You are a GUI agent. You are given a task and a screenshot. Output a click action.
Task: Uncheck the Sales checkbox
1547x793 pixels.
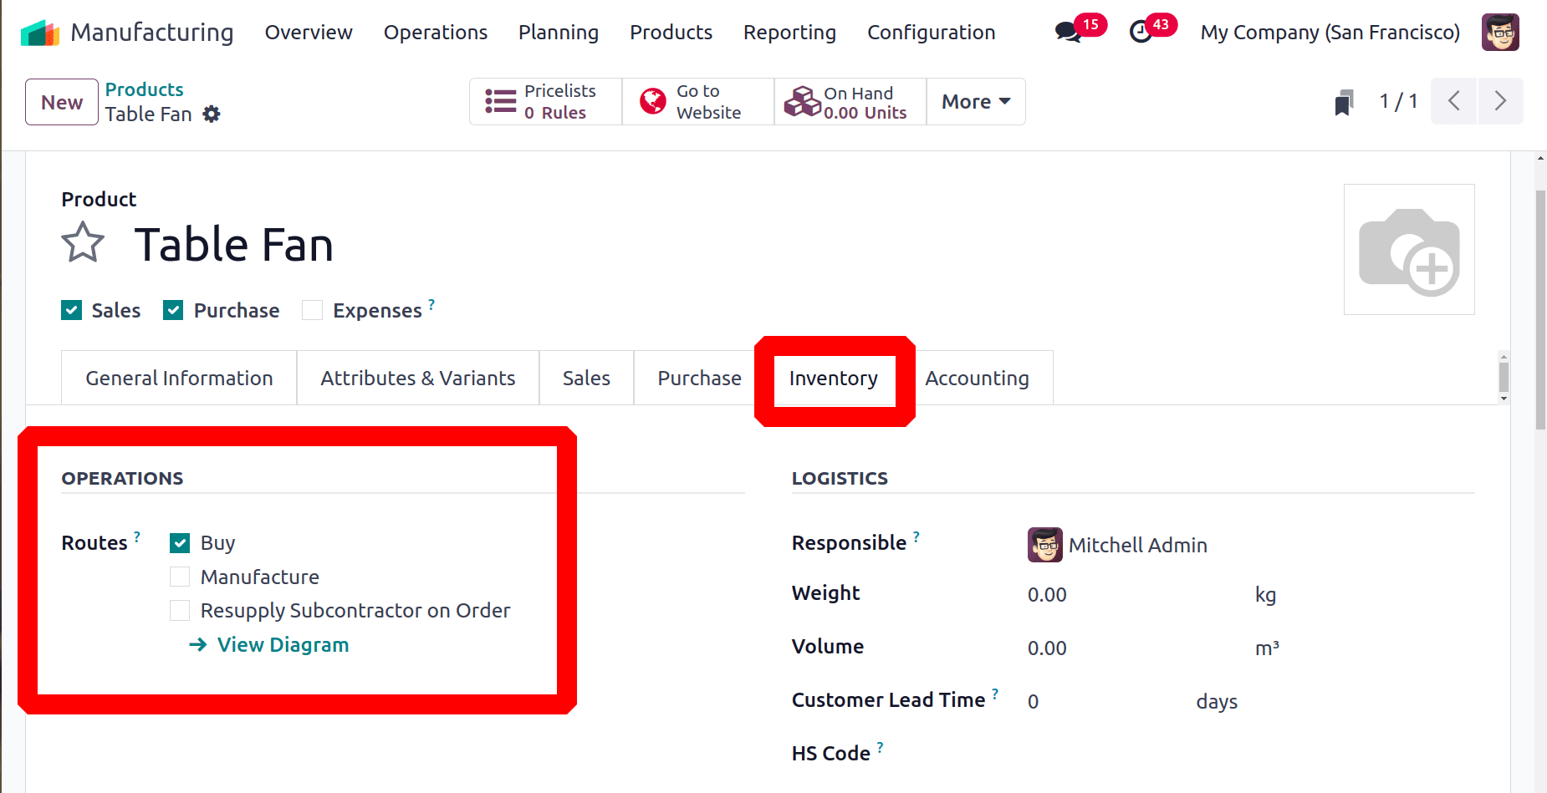pos(71,310)
